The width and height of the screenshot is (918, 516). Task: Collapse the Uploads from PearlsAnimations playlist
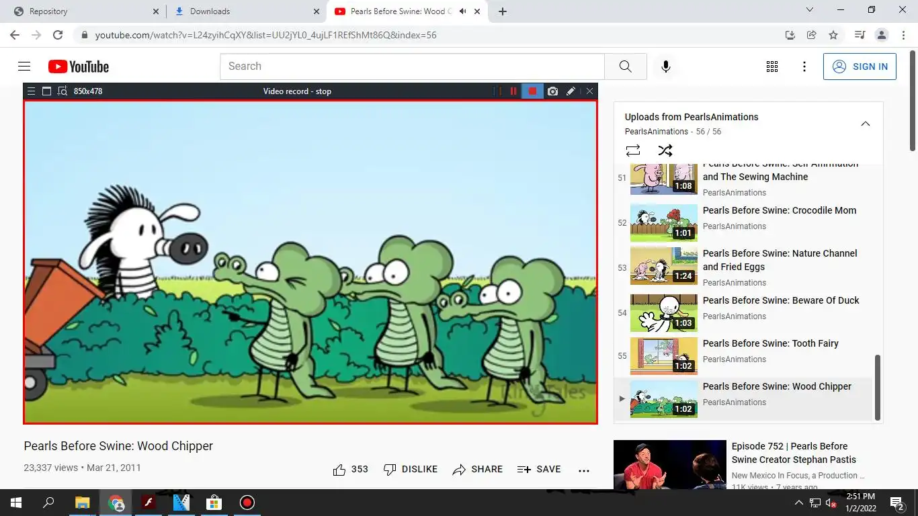866,124
